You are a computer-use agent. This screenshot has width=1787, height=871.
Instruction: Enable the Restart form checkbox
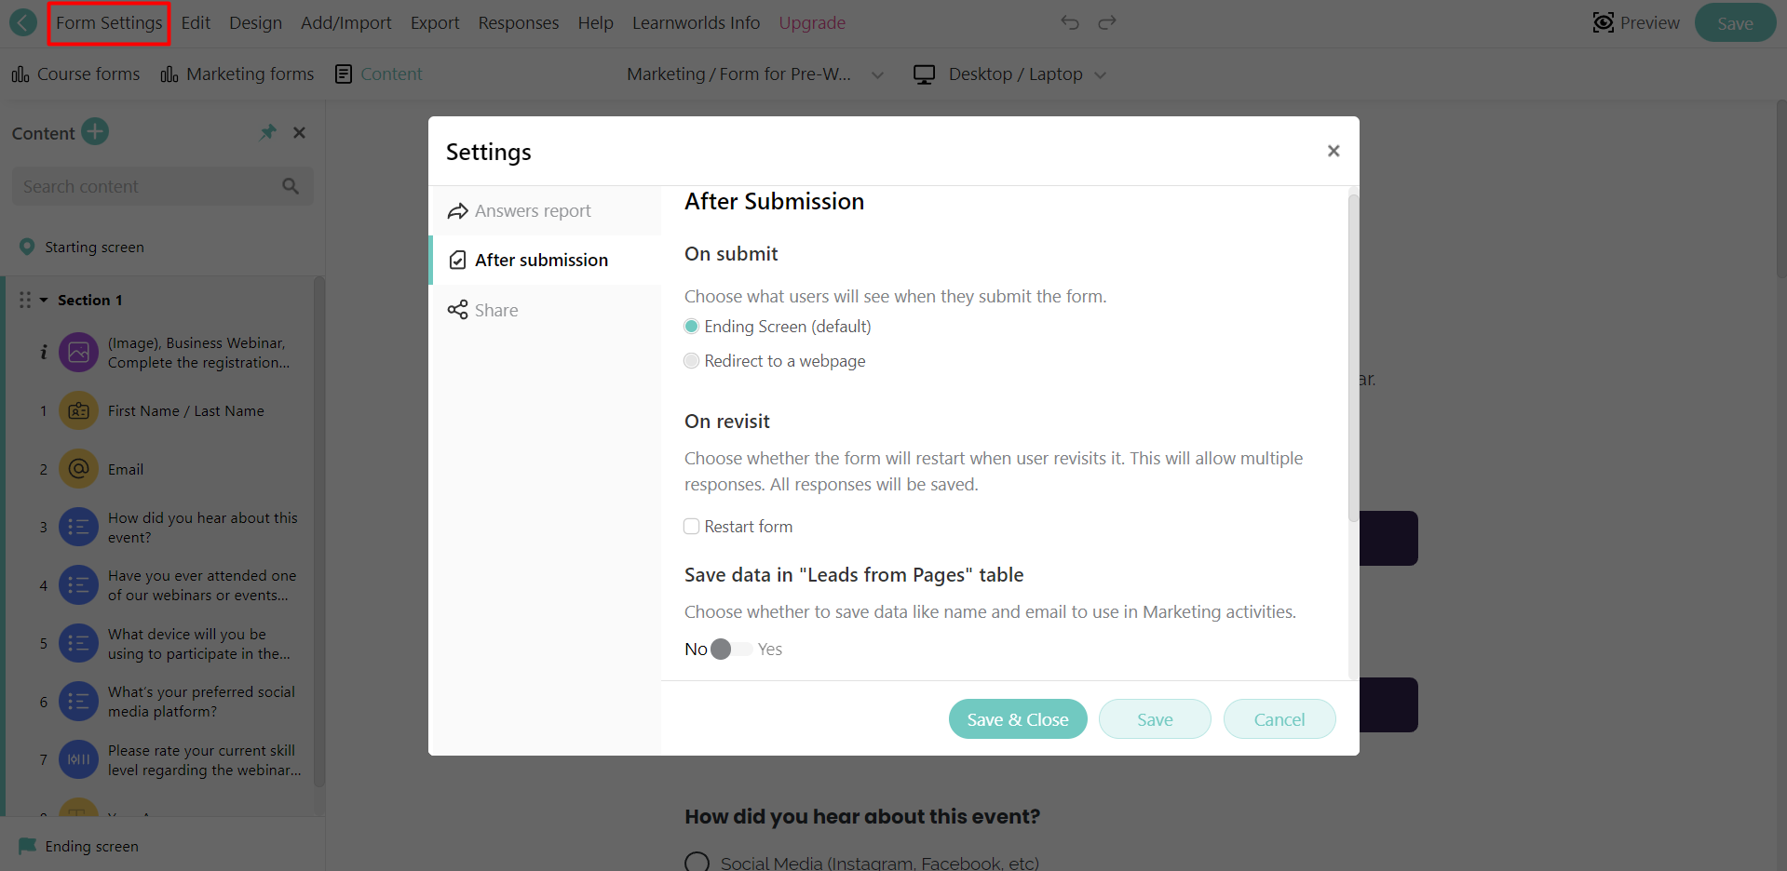click(x=691, y=526)
